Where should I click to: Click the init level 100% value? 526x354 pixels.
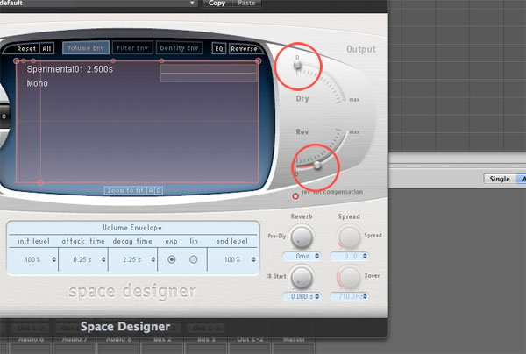(x=32, y=259)
